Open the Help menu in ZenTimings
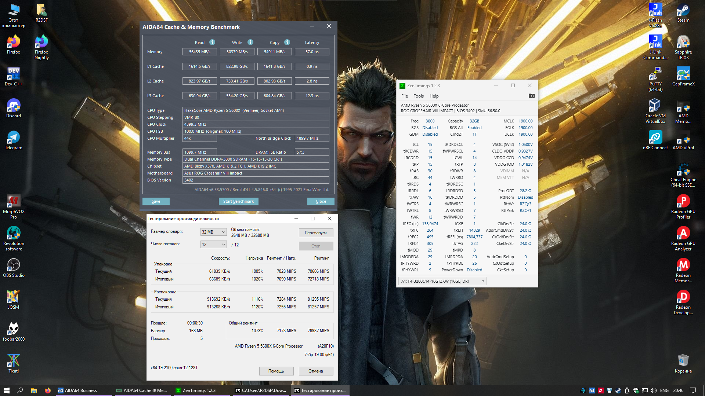The width and height of the screenshot is (705, 396). pos(434,96)
